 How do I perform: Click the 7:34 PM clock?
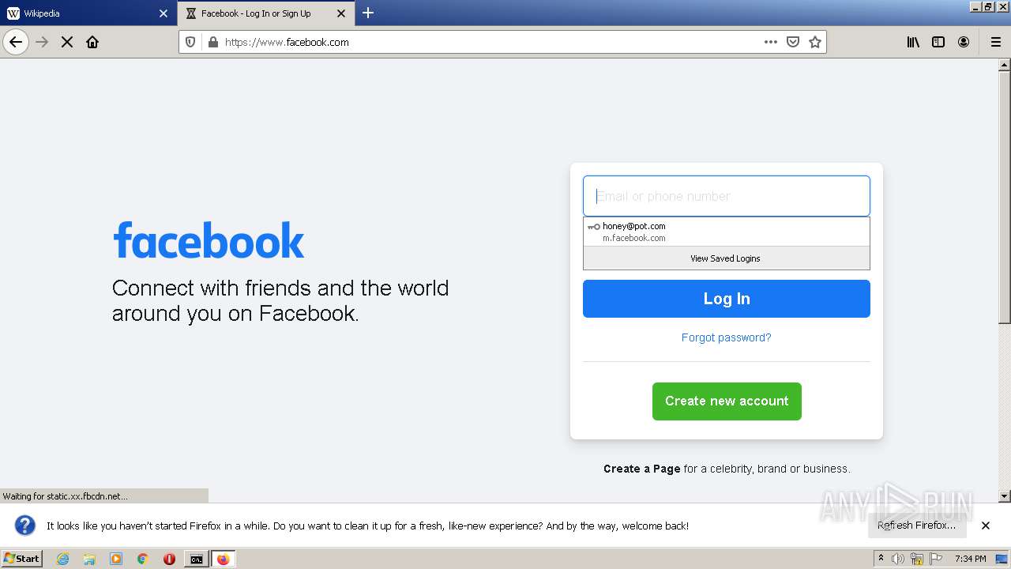click(x=971, y=559)
